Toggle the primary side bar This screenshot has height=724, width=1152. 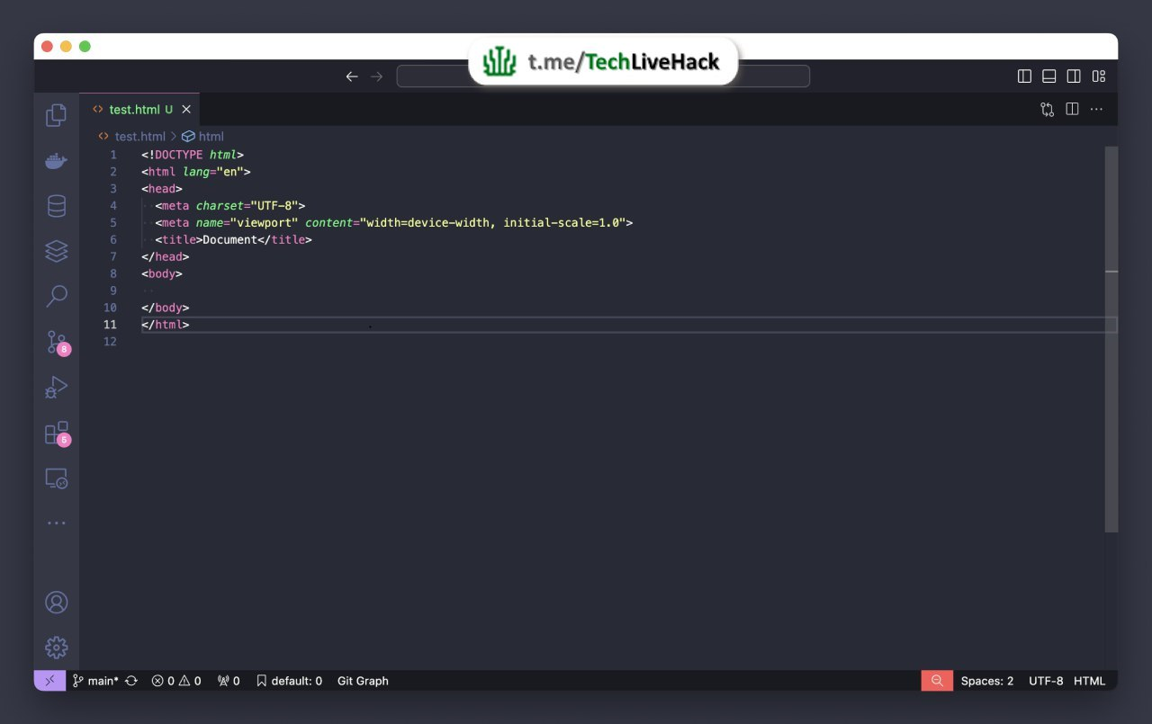click(x=1024, y=76)
